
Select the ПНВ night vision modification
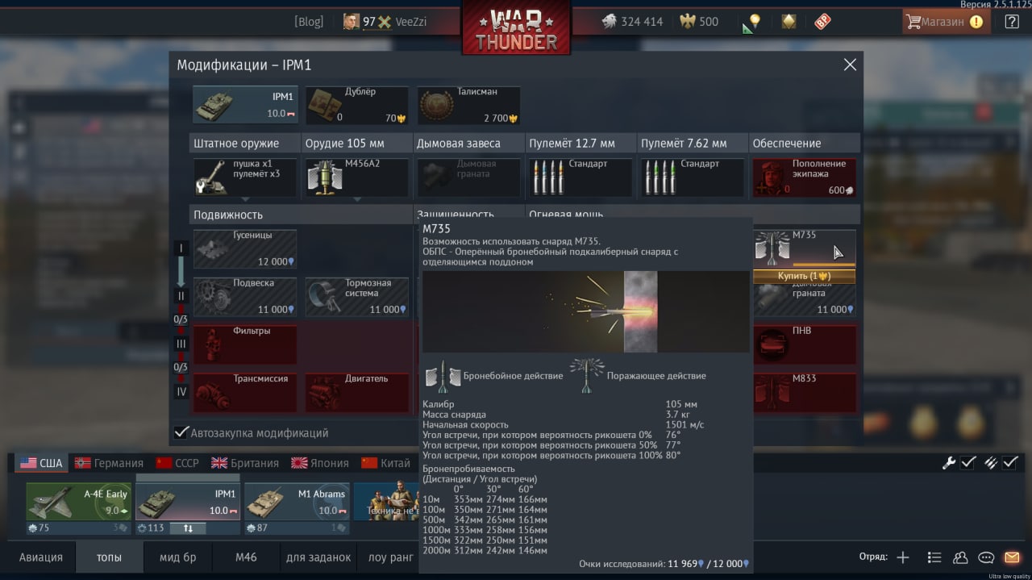pos(805,344)
